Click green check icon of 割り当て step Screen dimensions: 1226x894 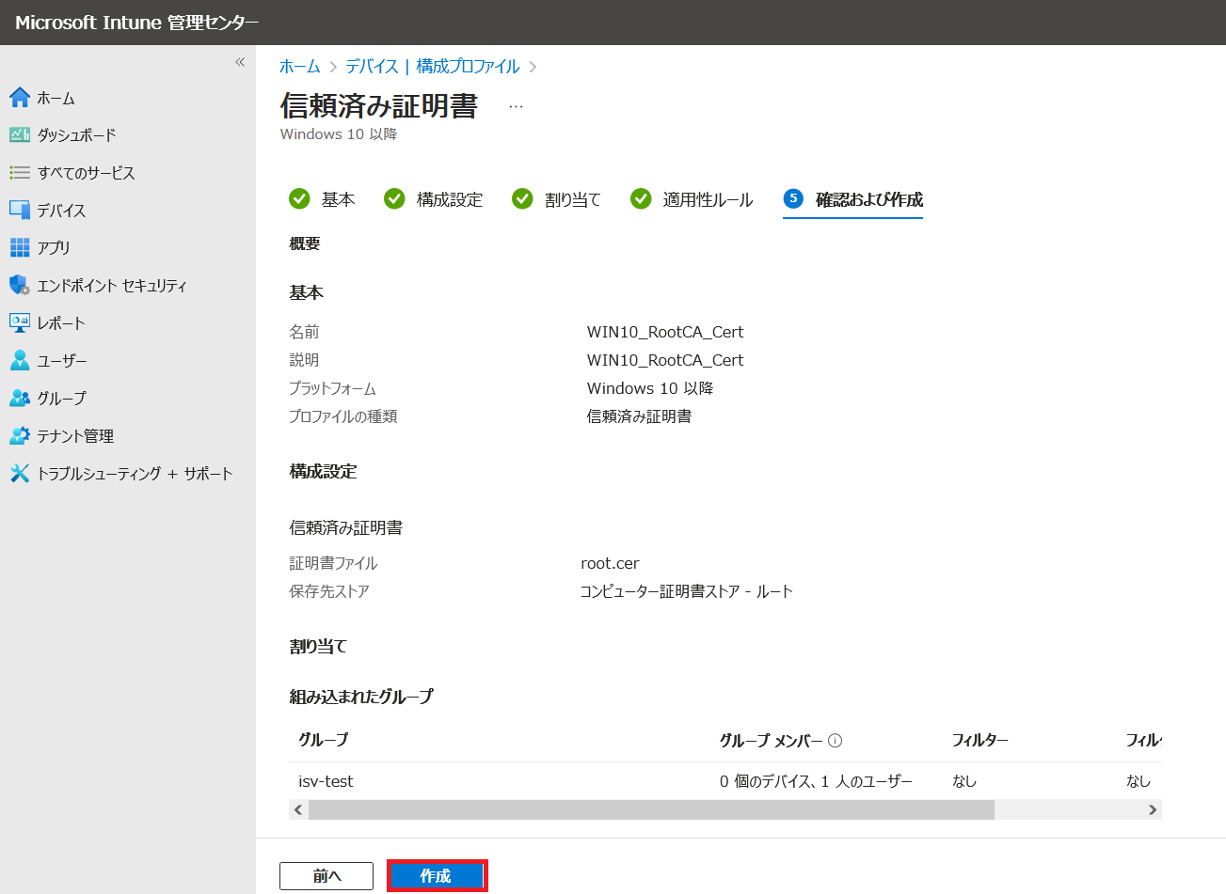coord(522,198)
